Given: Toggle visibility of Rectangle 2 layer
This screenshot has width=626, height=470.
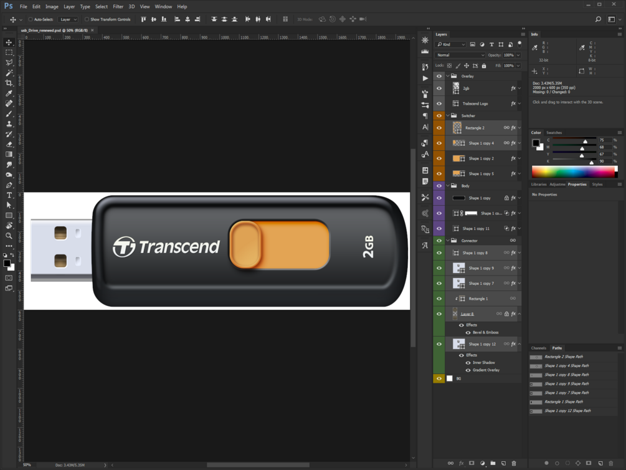Looking at the screenshot, I should [439, 128].
